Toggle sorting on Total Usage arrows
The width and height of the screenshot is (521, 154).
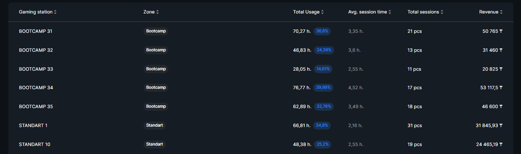322,12
